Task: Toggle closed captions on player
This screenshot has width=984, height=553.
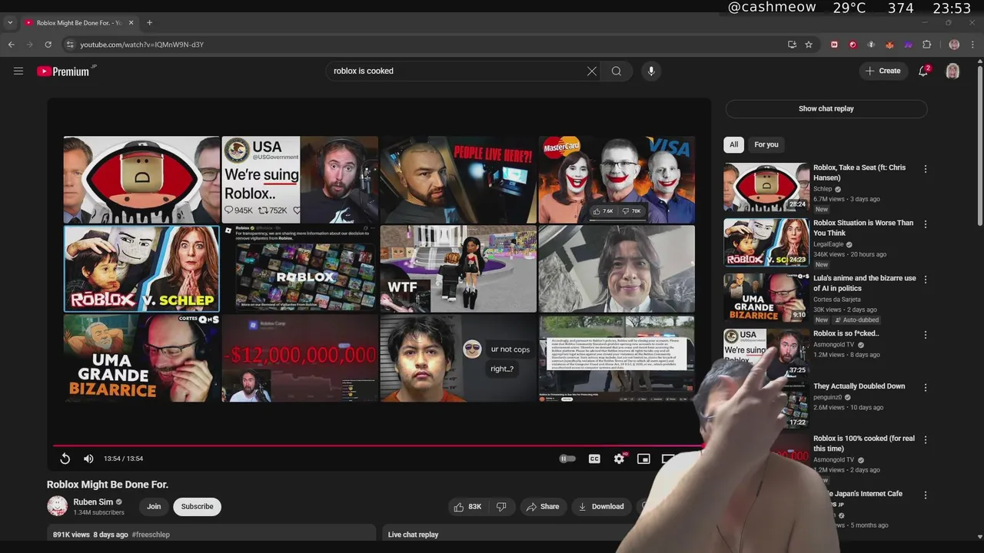Action: tap(594, 459)
